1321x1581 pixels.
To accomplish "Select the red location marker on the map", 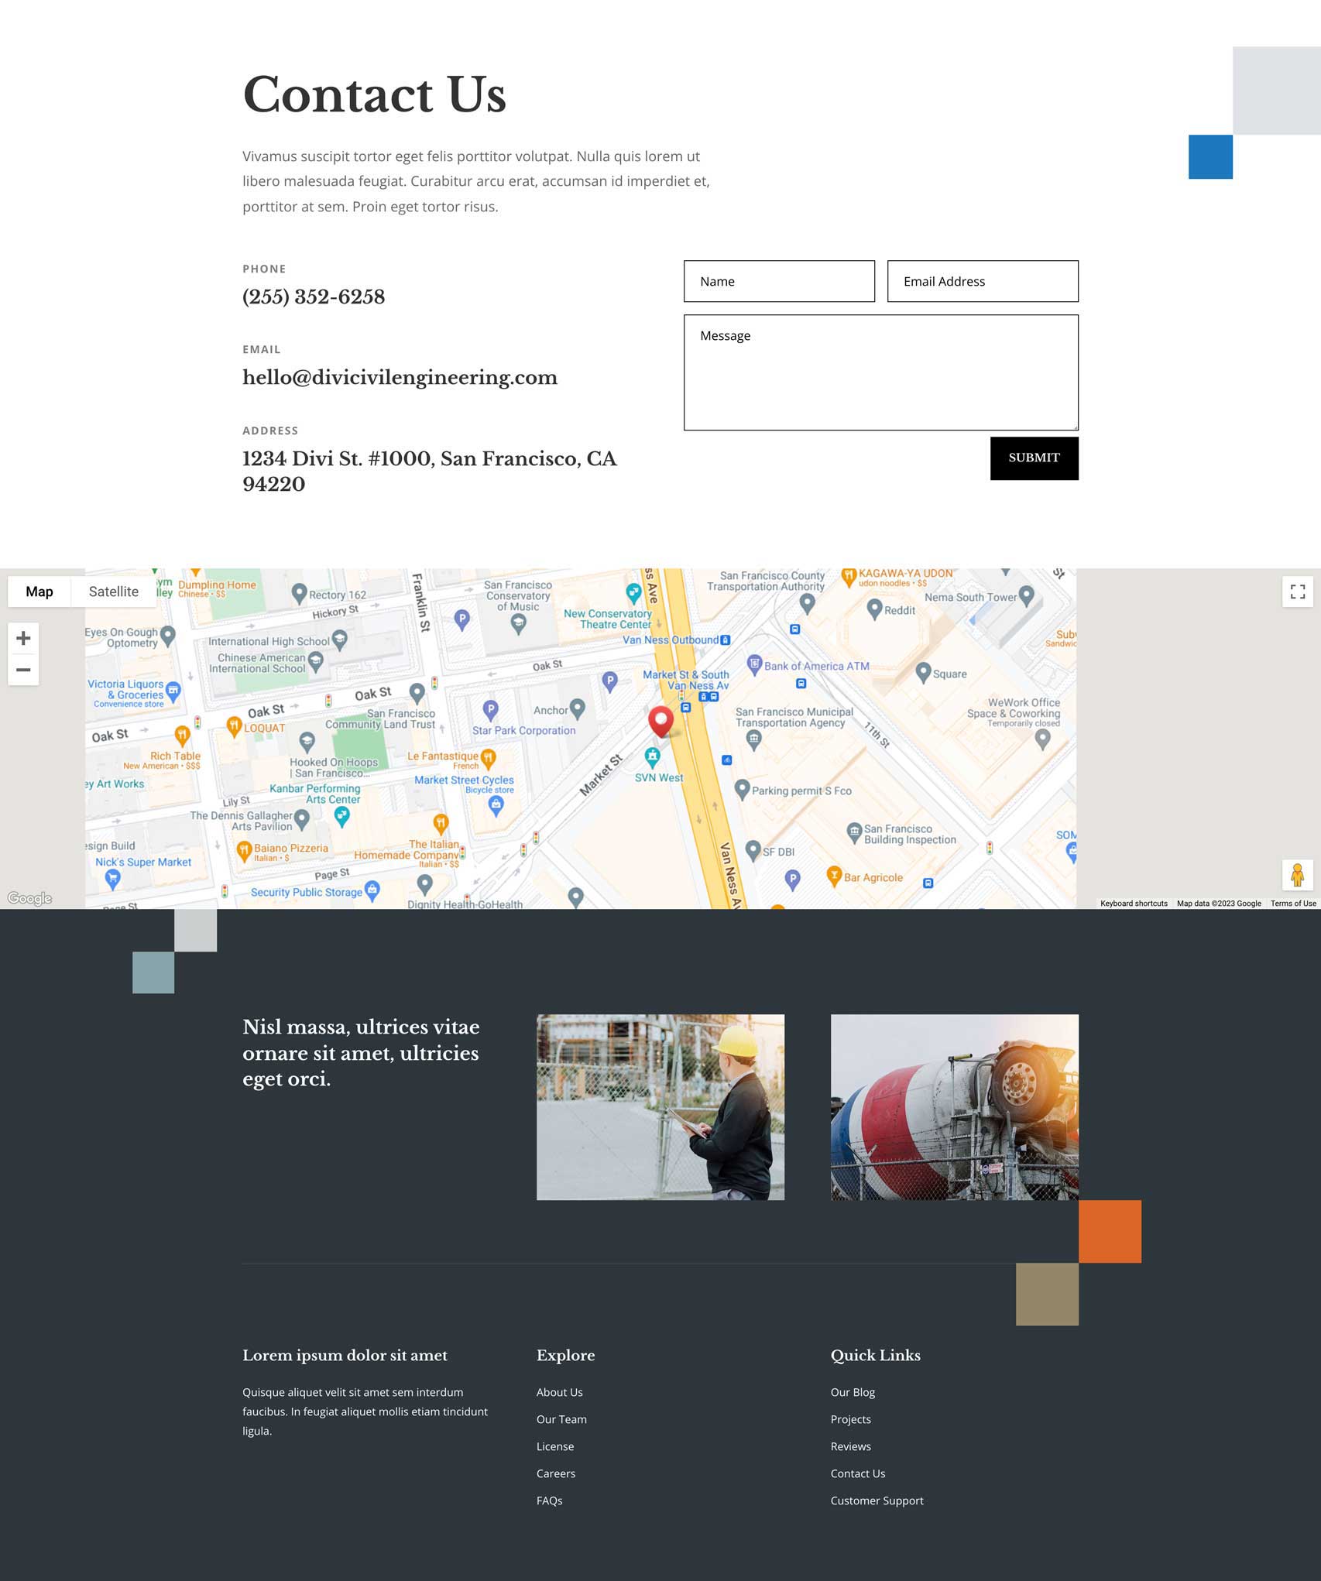I will pyautogui.click(x=660, y=722).
